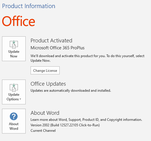Click the blue question mark icon
The image size is (151, 141).
pyautogui.click(x=14, y=116)
